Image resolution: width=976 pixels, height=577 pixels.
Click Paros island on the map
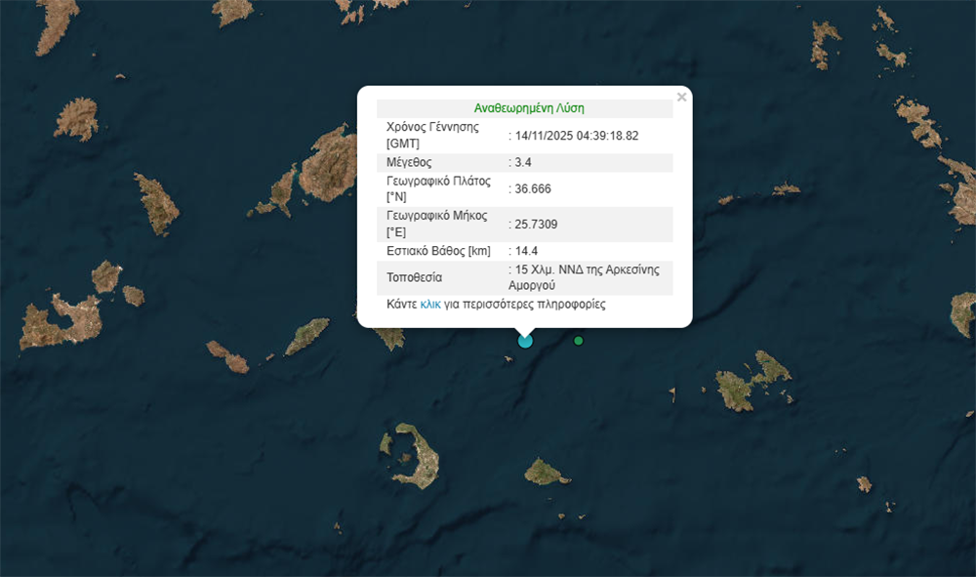[x=279, y=191]
